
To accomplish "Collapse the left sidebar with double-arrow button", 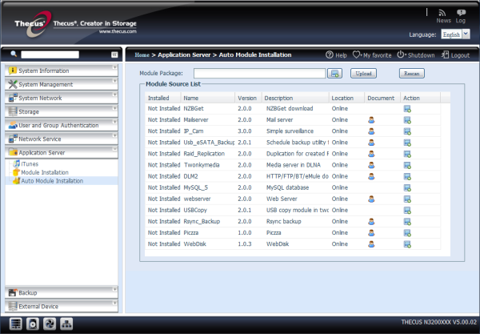I will (x=114, y=54).
